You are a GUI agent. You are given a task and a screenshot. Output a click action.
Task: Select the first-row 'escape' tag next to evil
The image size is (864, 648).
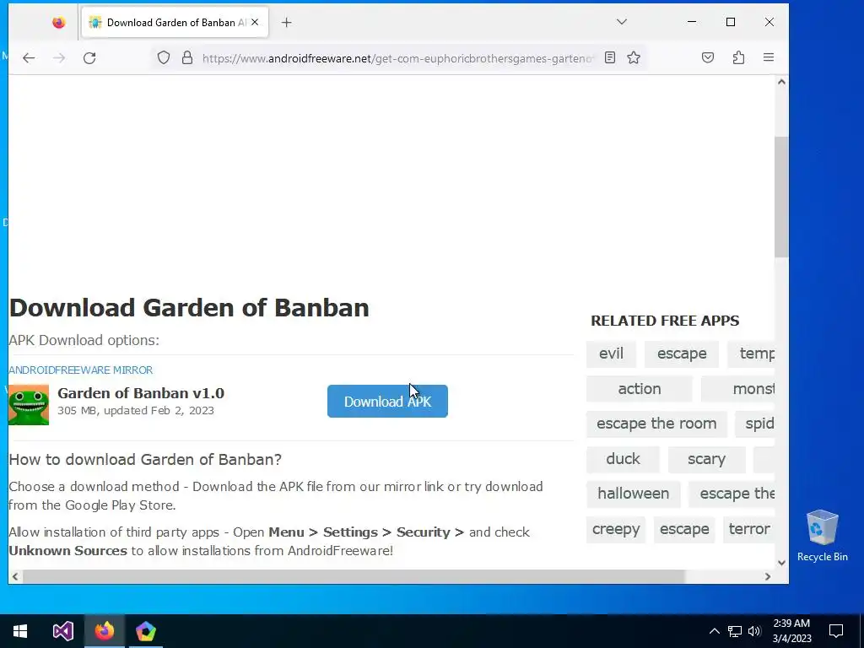[x=682, y=354]
